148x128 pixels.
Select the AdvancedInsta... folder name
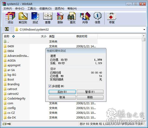click(18, 56)
